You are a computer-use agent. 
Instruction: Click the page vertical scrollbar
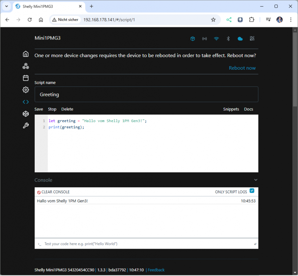[295, 70]
